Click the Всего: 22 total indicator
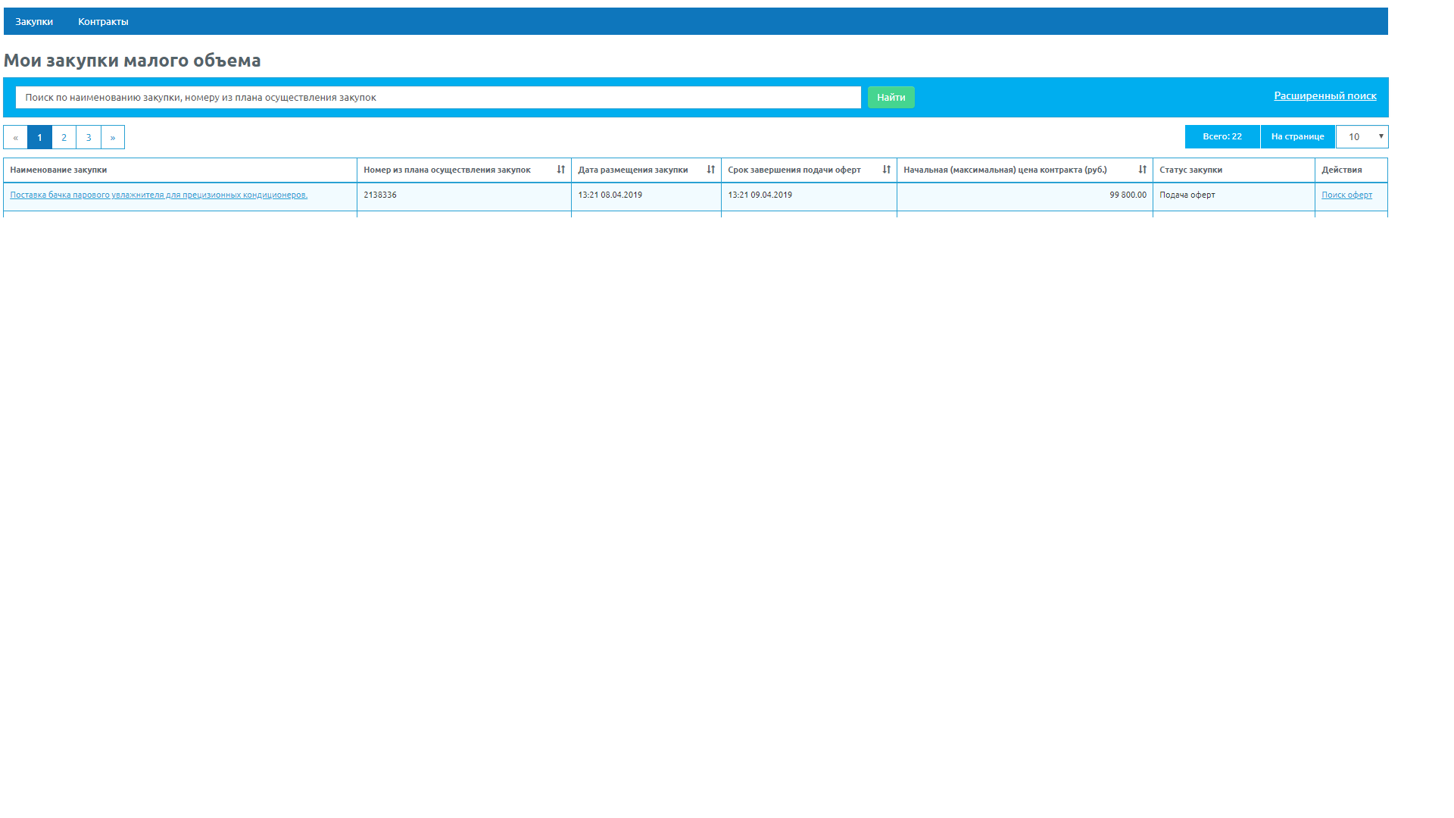Screen dimensions: 1454x818 1222,137
